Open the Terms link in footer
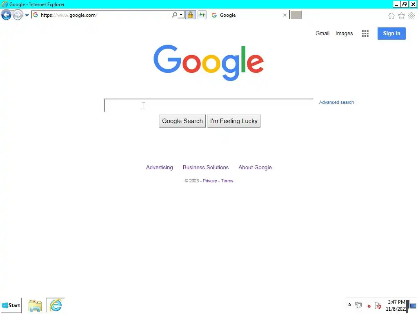The width and height of the screenshot is (418, 314). click(227, 181)
